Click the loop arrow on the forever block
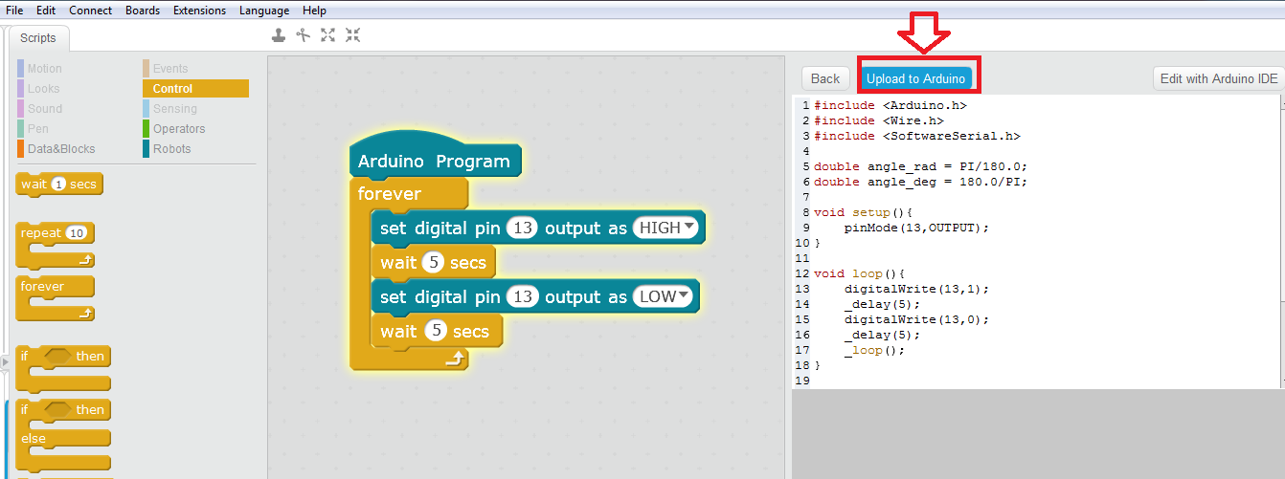The height and width of the screenshot is (479, 1285). (456, 359)
